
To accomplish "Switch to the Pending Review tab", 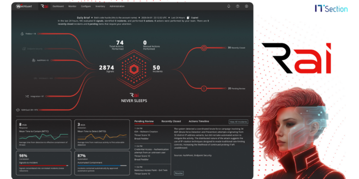I will pyautogui.click(x=144, y=121).
